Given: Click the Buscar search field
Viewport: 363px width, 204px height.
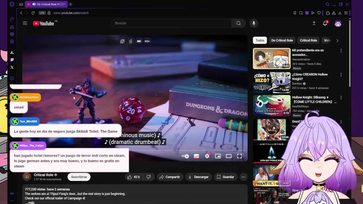Looking at the screenshot, I should [x=172, y=23].
